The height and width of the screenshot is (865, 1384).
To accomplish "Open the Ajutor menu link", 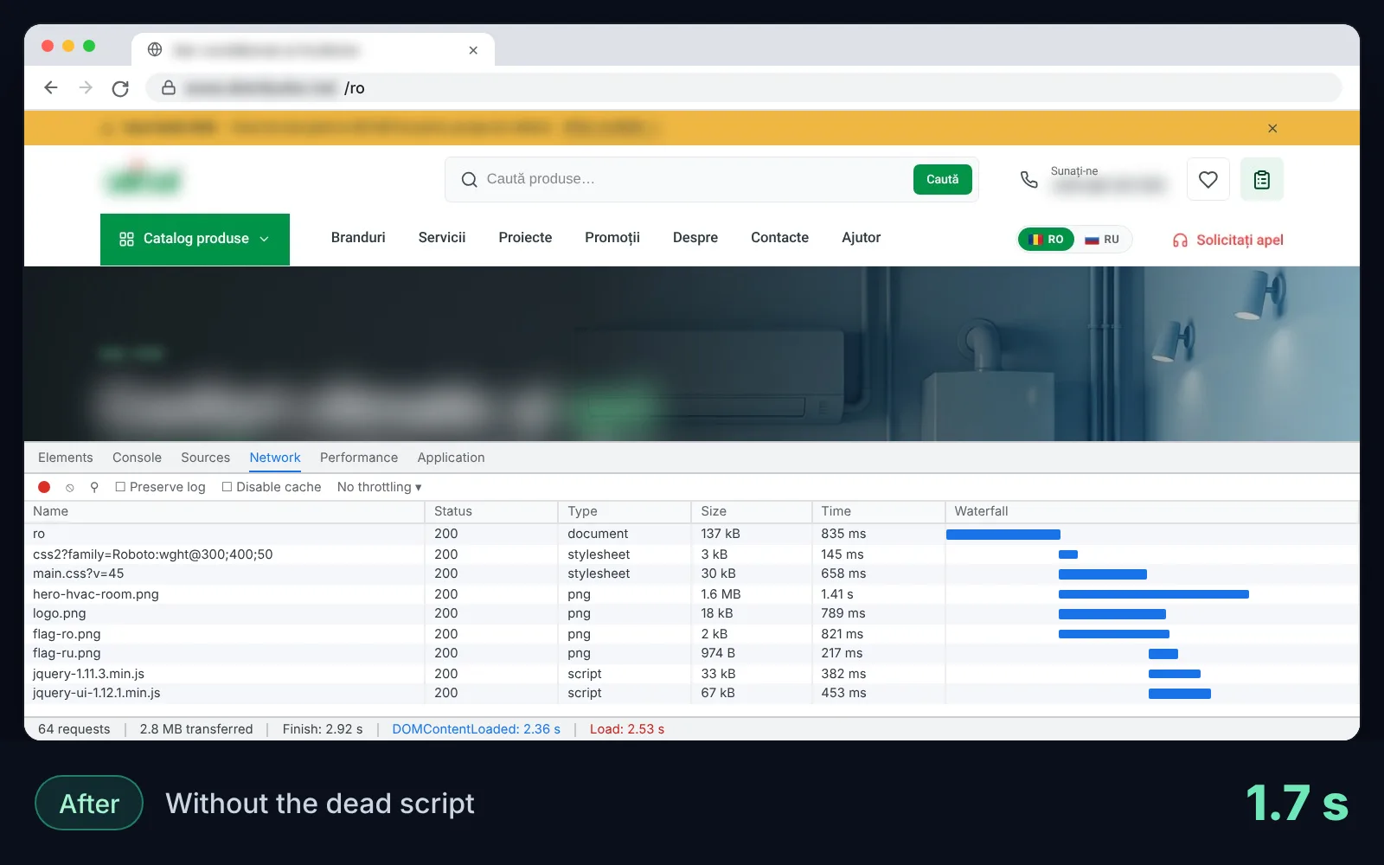I will click(861, 238).
